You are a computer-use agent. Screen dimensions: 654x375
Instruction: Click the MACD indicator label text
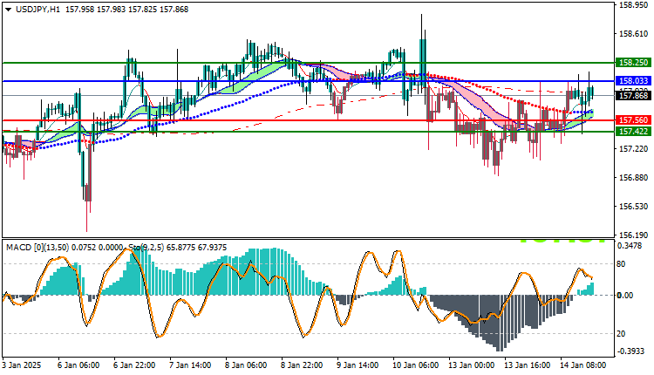pos(65,248)
